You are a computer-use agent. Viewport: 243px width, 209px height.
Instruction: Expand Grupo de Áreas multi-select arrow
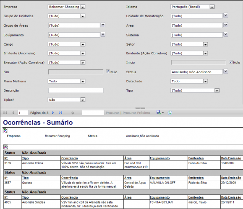click(x=103, y=25)
